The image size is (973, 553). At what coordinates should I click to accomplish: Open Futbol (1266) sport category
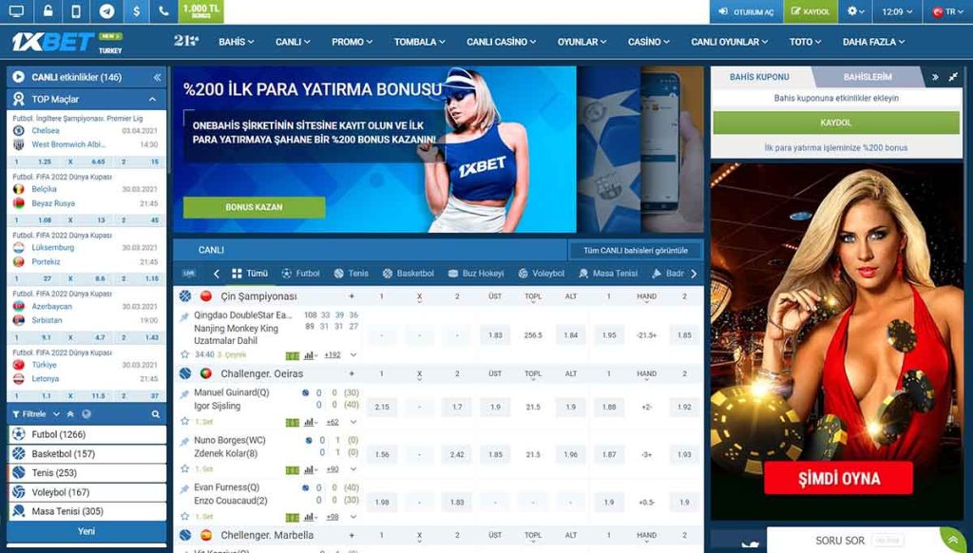pos(86,434)
